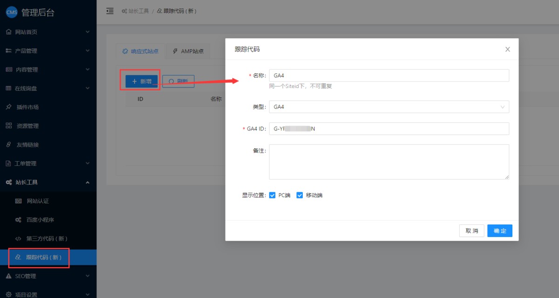The image size is (559, 298).
Task: Switch to the AMP站点 tab
Action: [x=188, y=51]
